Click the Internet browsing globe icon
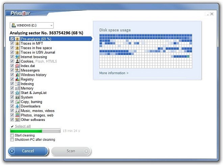 (17, 57)
